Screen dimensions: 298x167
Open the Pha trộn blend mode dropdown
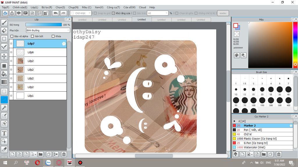coord(48,30)
